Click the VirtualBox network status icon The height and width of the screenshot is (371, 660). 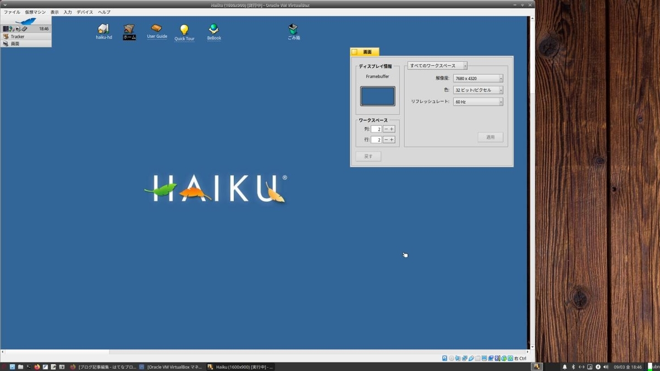[x=464, y=358]
